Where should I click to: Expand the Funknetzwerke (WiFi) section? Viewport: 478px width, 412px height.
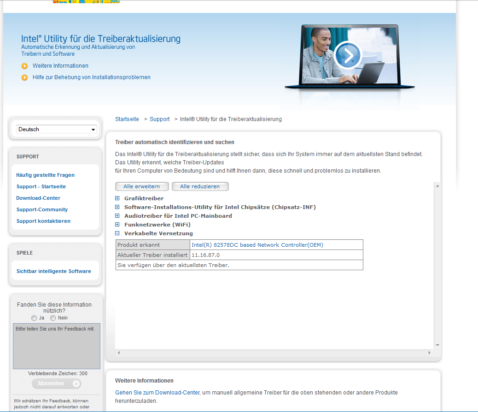click(117, 225)
